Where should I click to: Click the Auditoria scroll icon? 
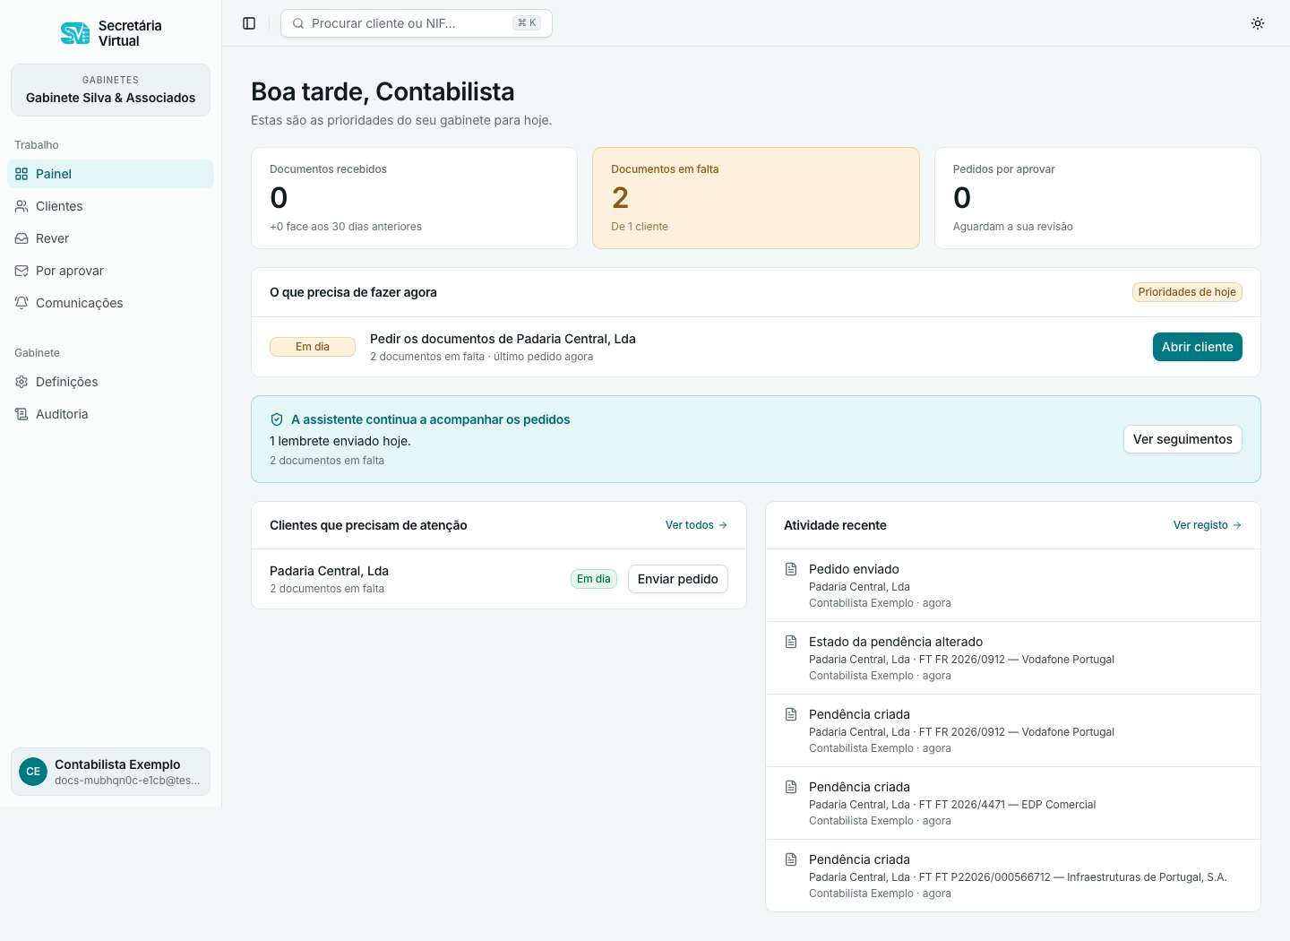21,414
